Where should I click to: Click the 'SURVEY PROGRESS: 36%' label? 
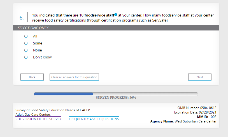tap(116, 98)
